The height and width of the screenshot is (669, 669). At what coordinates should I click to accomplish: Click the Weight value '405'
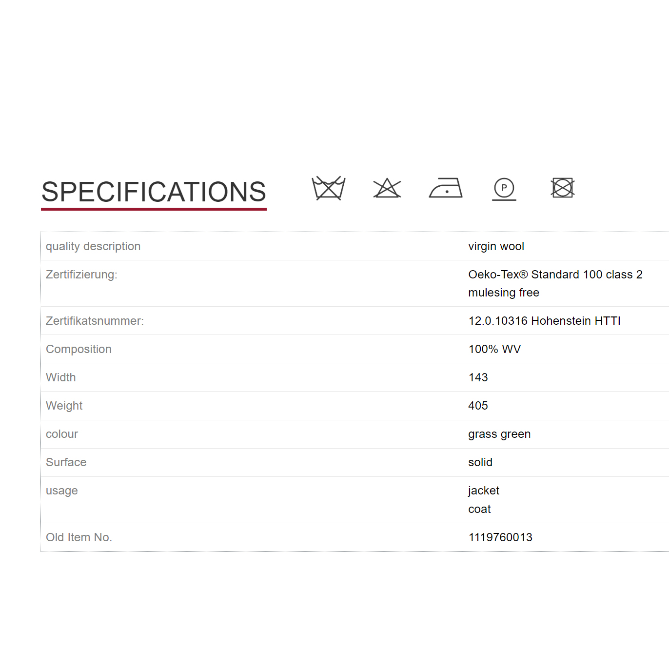coord(478,406)
